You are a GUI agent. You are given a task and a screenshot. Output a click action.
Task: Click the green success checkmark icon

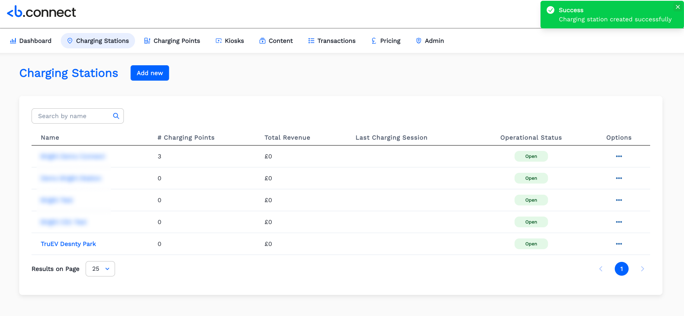(x=551, y=10)
